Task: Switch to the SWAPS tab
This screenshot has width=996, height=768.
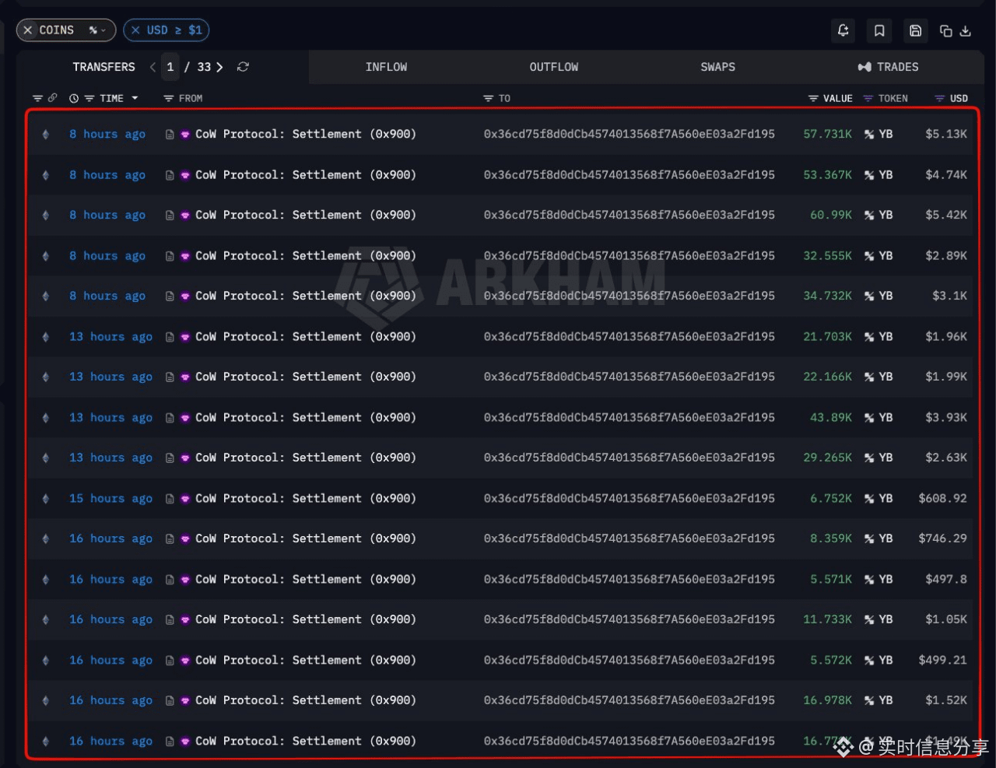Action: click(x=717, y=67)
